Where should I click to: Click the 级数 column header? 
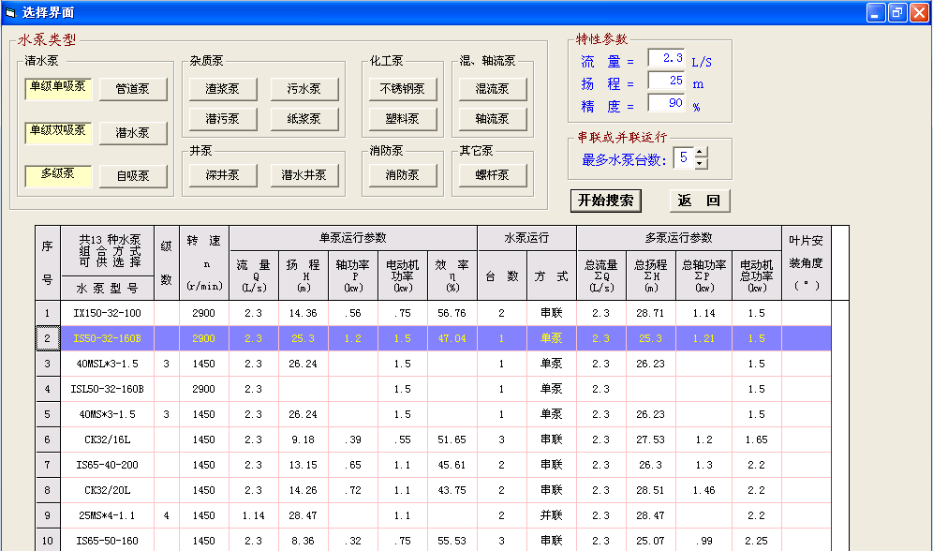pyautogui.click(x=166, y=263)
